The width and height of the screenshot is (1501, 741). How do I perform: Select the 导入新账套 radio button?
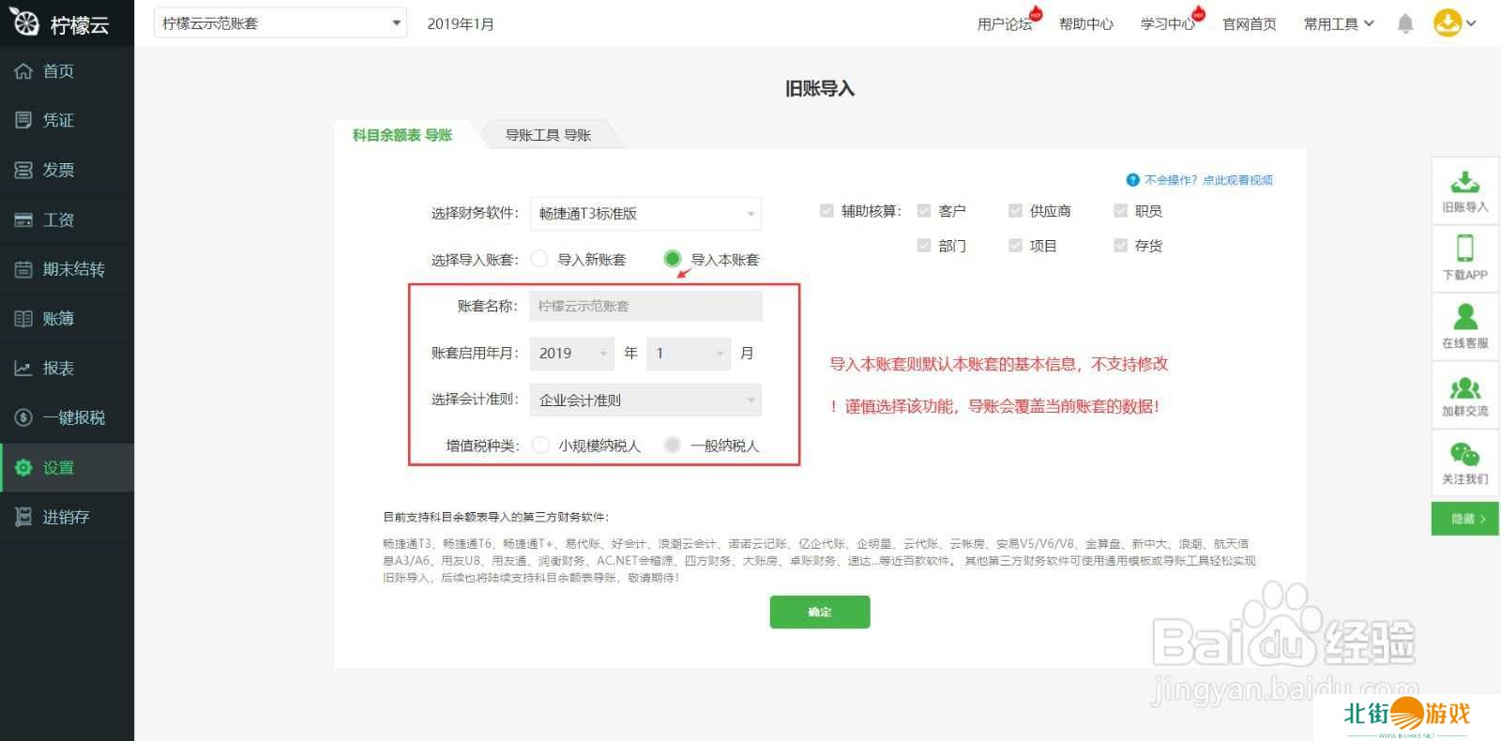[x=539, y=259]
